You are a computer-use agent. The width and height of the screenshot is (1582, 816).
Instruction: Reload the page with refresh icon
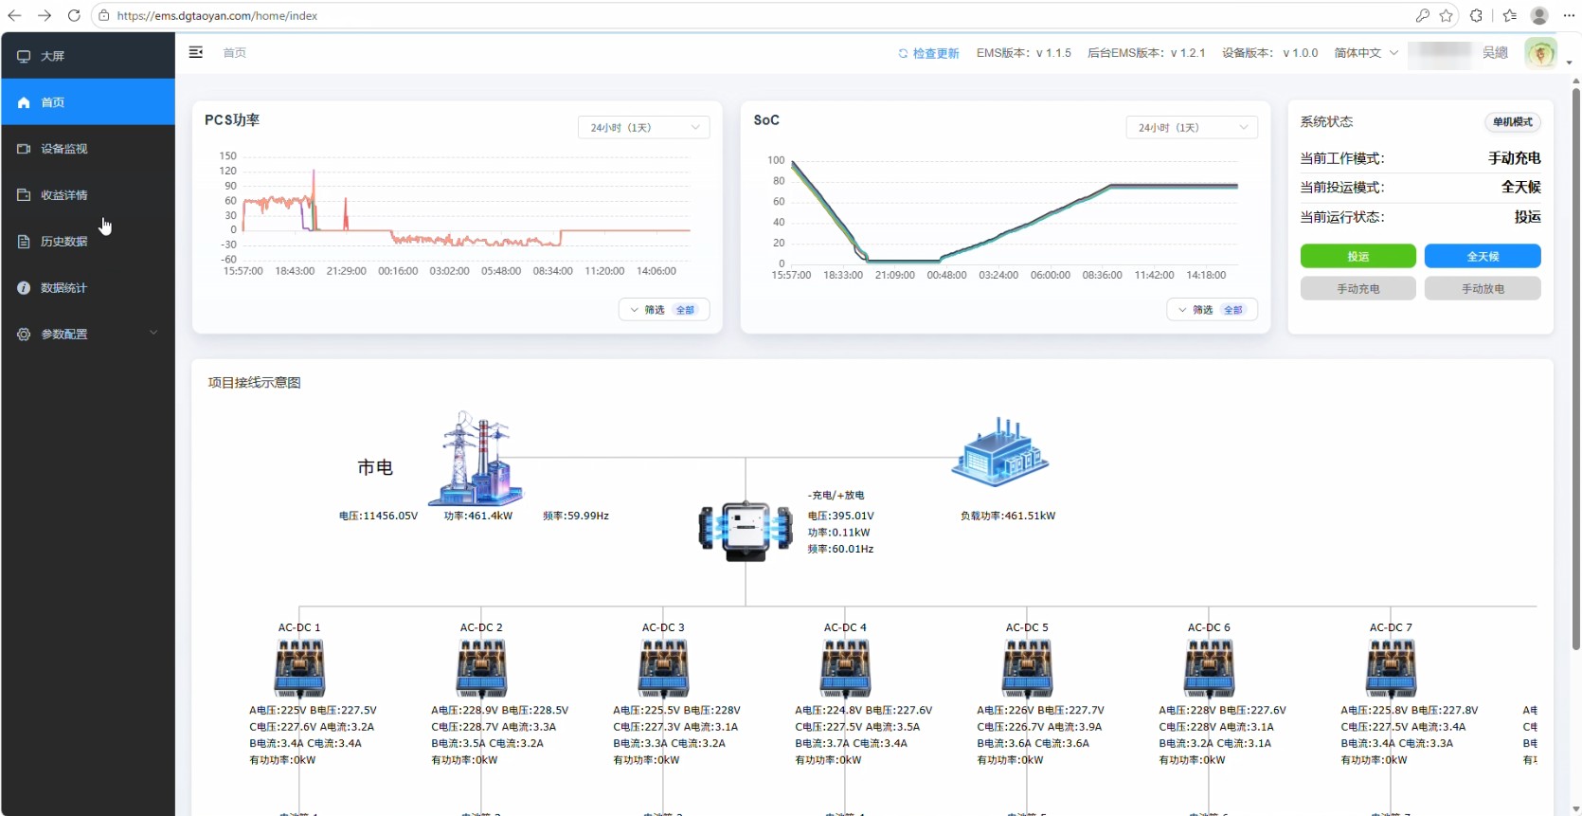click(74, 15)
